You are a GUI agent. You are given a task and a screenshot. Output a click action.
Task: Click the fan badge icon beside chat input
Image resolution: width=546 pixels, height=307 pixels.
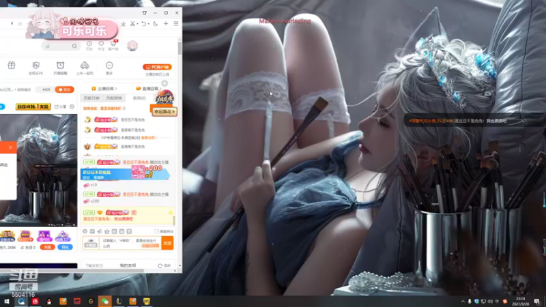coord(91,243)
